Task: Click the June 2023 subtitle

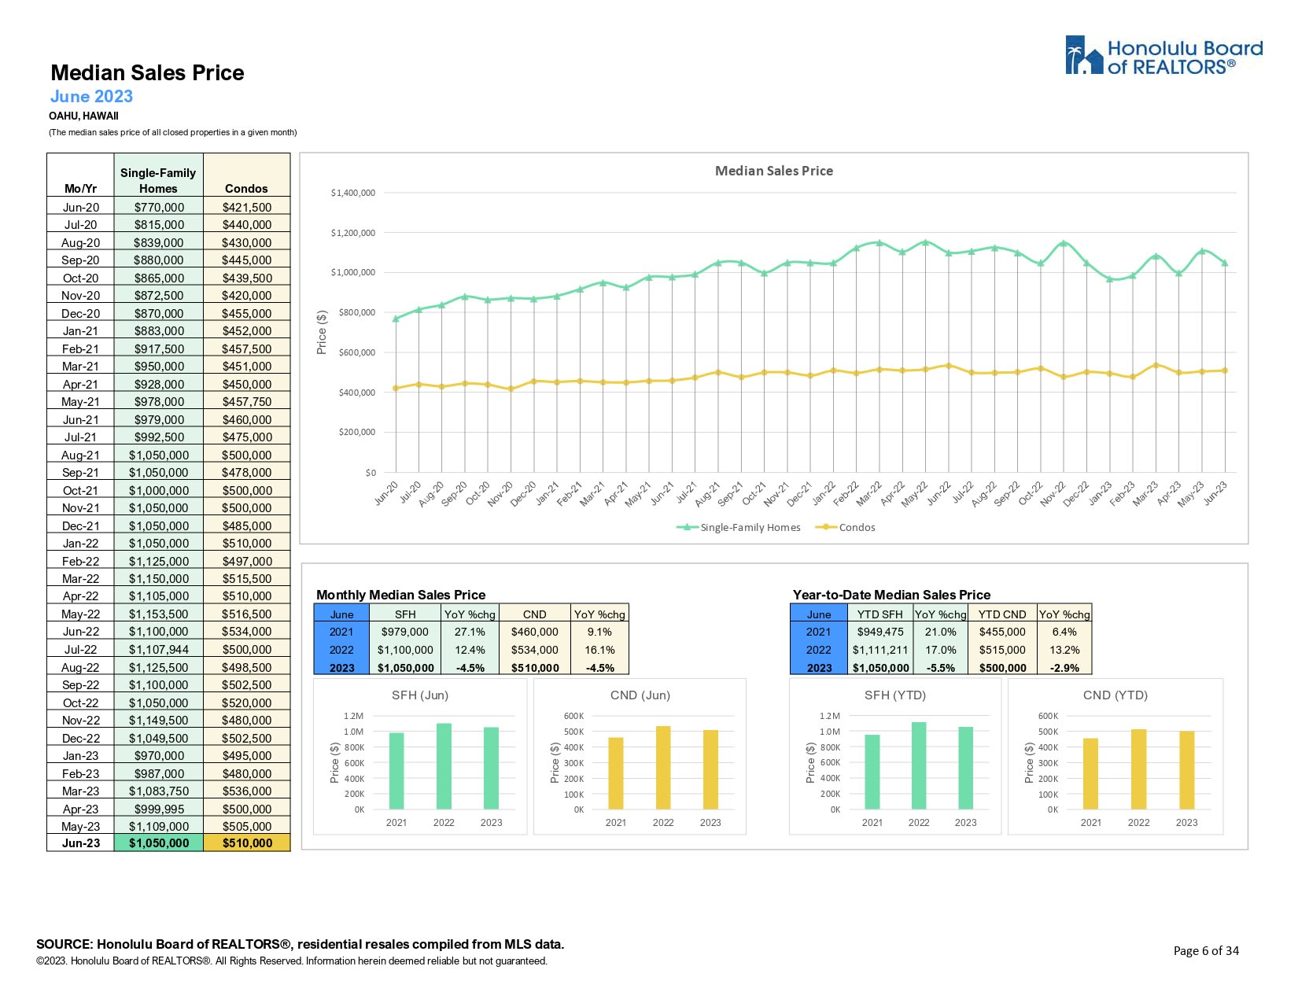Action: pos(91,97)
